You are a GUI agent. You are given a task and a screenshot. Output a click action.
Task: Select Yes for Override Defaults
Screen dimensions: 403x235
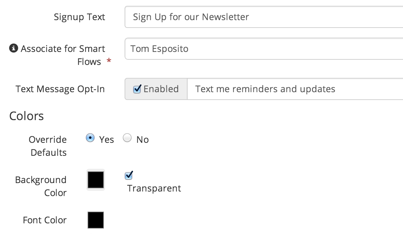tap(90, 138)
